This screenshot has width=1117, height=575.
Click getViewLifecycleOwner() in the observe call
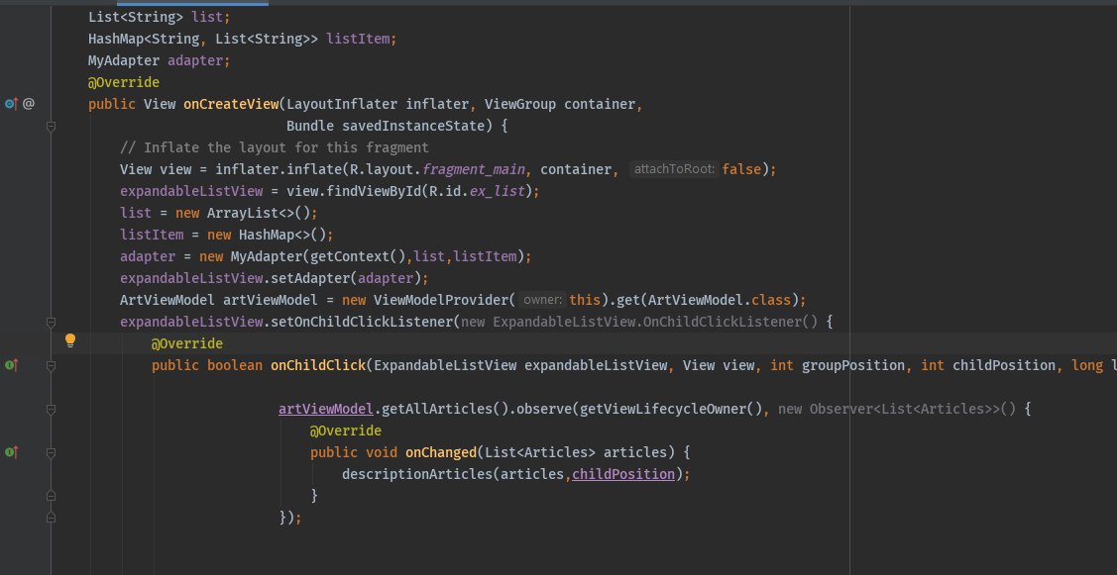(671, 409)
